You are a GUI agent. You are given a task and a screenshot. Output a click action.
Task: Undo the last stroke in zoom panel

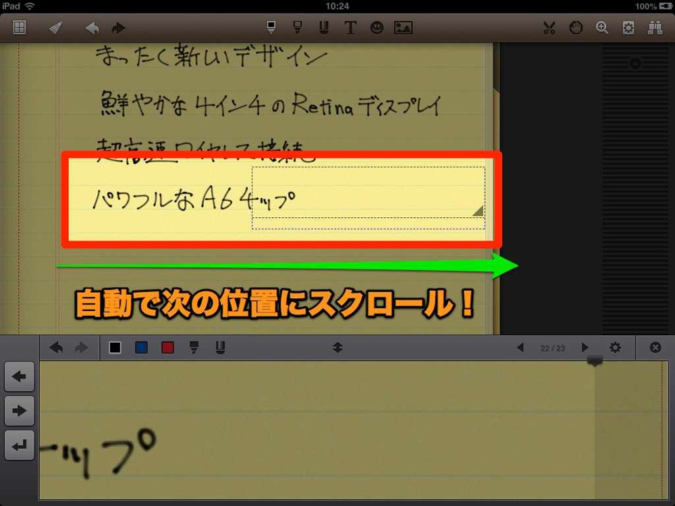tap(56, 347)
